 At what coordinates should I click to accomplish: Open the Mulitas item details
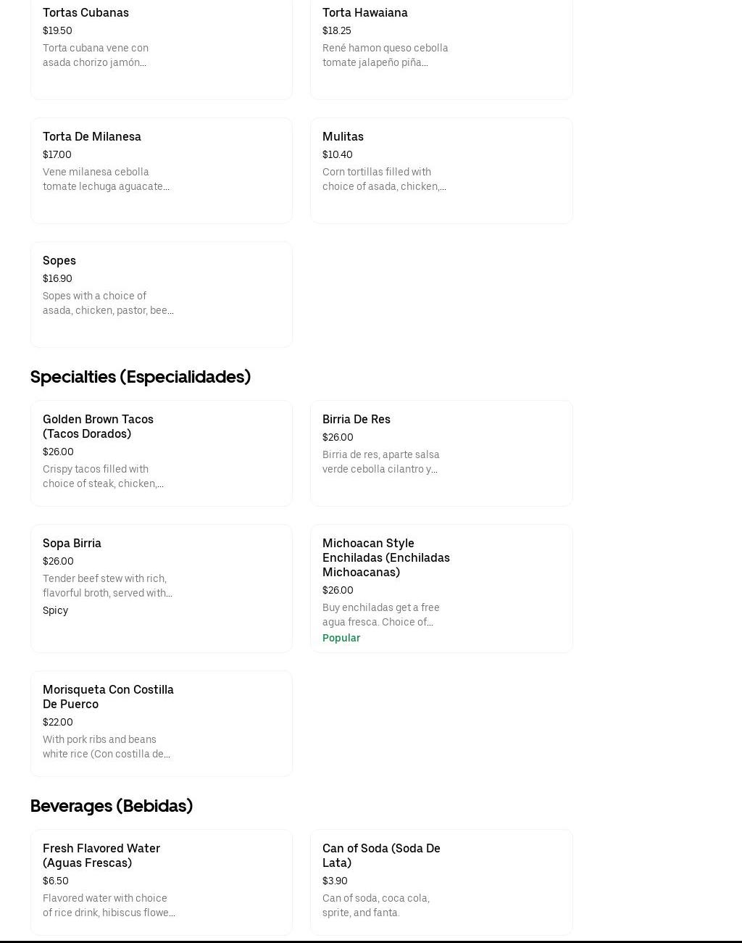click(441, 170)
